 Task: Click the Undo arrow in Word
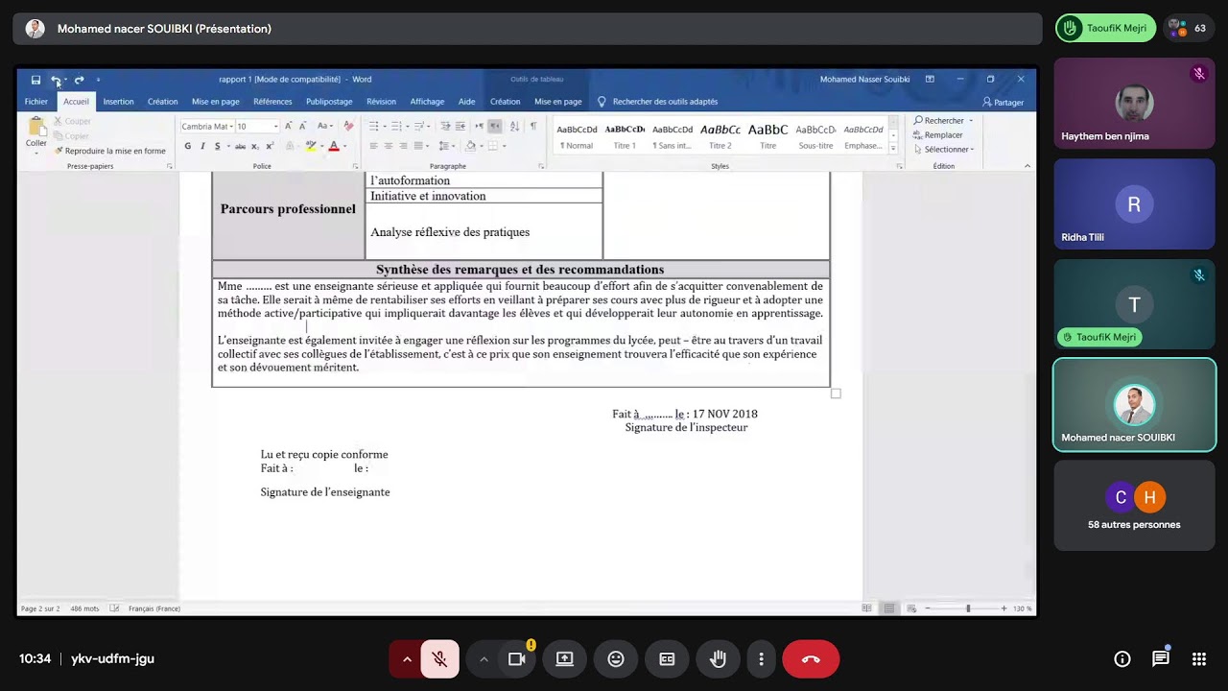tap(56, 80)
